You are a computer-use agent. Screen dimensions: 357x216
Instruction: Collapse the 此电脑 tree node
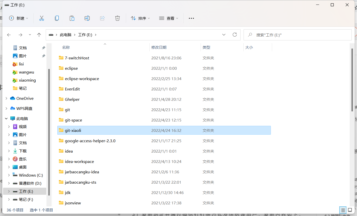(6, 118)
